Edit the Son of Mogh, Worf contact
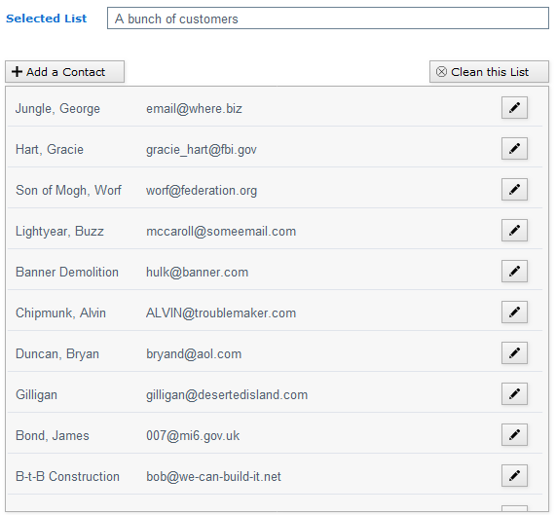The width and height of the screenshot is (556, 515). pos(514,189)
